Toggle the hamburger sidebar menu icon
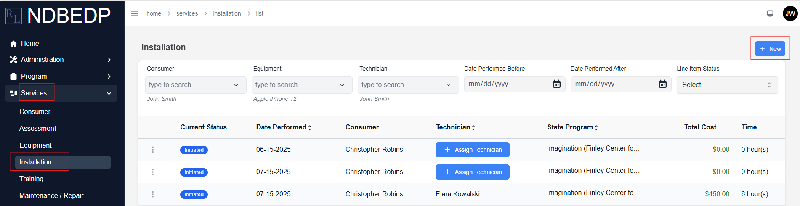Screen dimensions: 800x206 click(x=135, y=13)
